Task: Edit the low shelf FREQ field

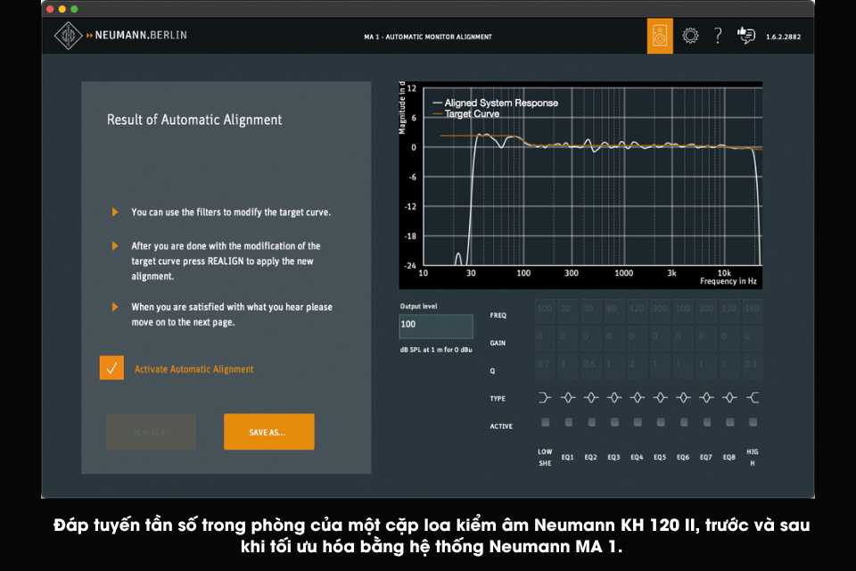Action: click(545, 309)
